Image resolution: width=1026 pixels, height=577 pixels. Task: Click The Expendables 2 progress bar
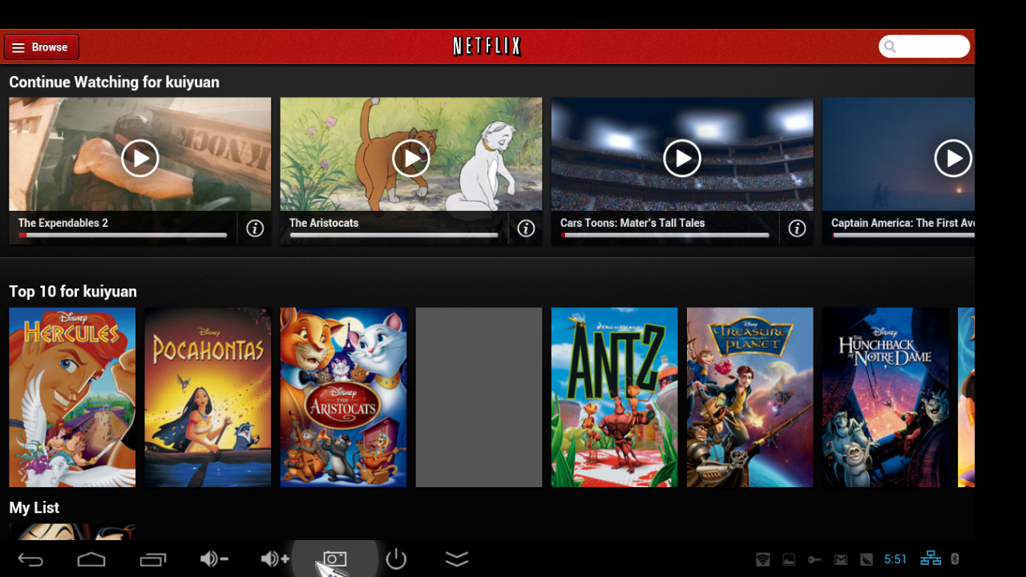(123, 236)
